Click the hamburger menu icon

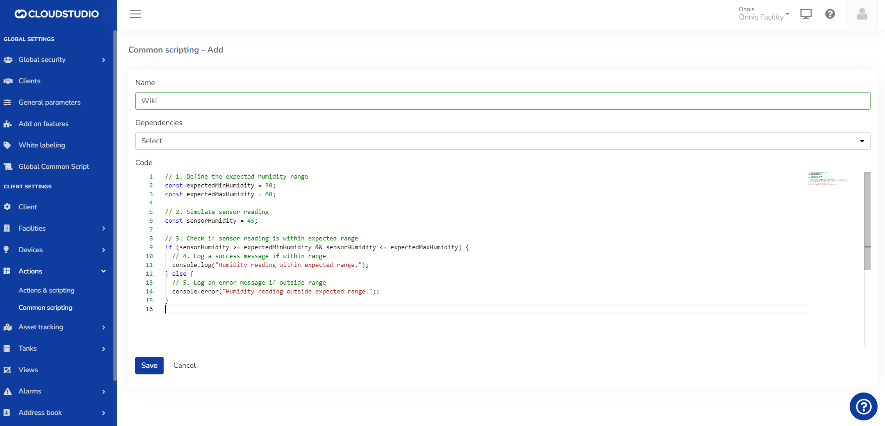coord(135,14)
